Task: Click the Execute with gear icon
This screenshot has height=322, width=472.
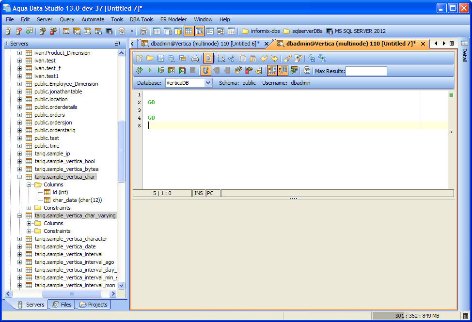Action: (x=140, y=70)
